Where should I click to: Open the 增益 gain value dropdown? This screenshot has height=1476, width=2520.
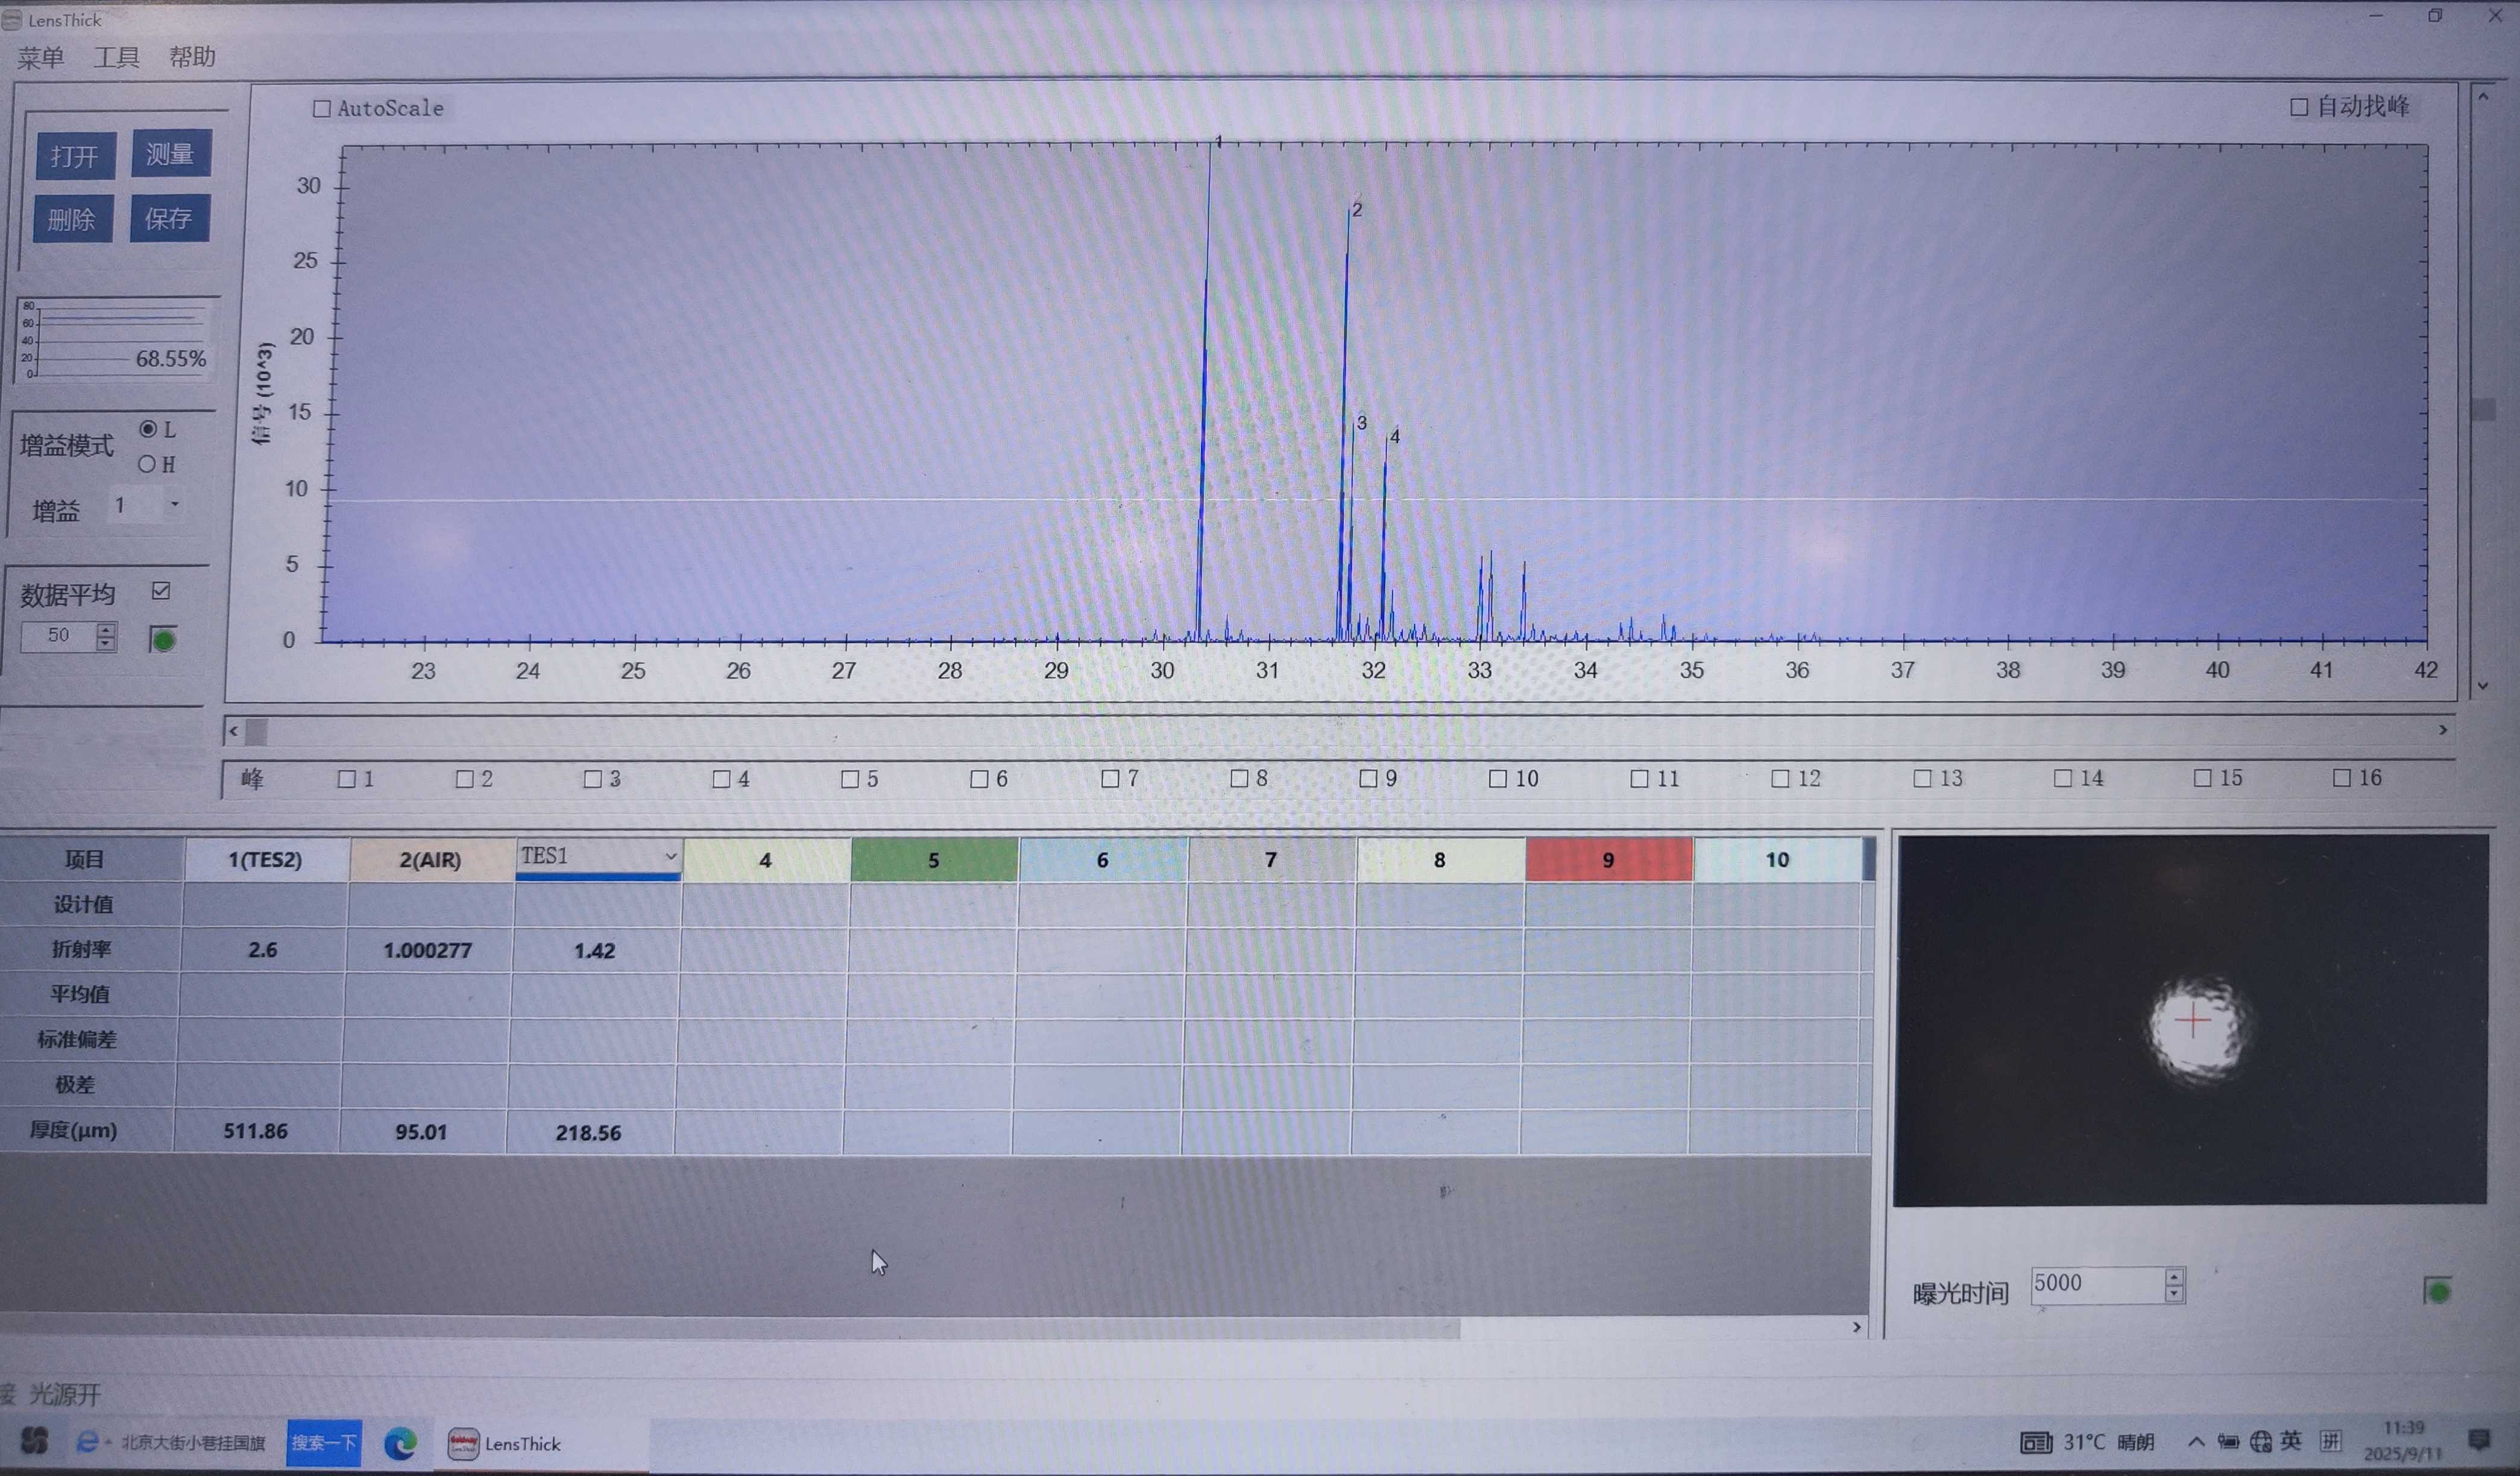pyautogui.click(x=174, y=505)
